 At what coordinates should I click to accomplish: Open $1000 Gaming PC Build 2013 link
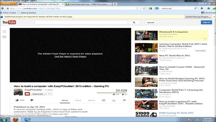click(176, 113)
